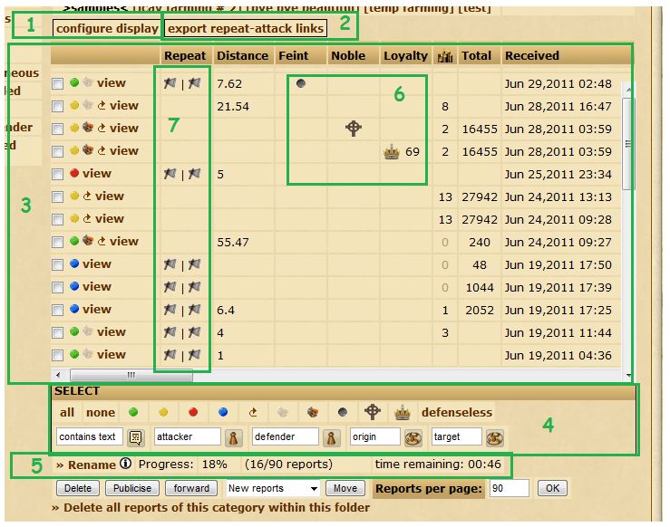The width and height of the screenshot is (670, 527).
Task: Focus the contains text input field
Action: [x=90, y=436]
